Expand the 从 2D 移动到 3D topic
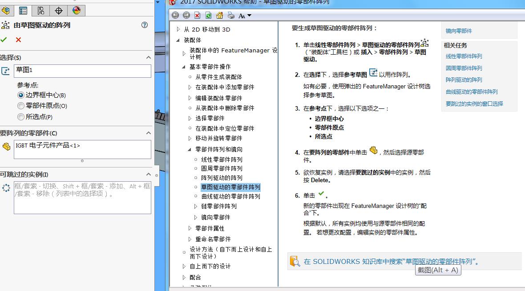The width and height of the screenshot is (525, 291). (178, 29)
